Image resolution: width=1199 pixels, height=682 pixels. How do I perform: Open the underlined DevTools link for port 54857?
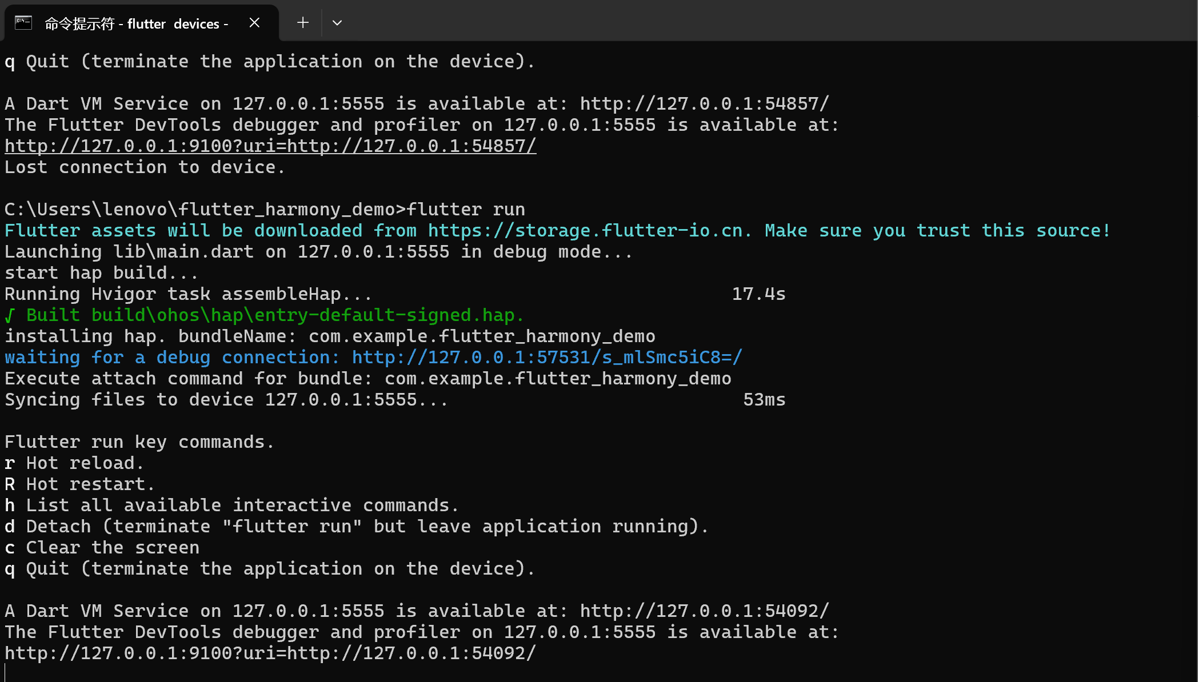pyautogui.click(x=270, y=146)
